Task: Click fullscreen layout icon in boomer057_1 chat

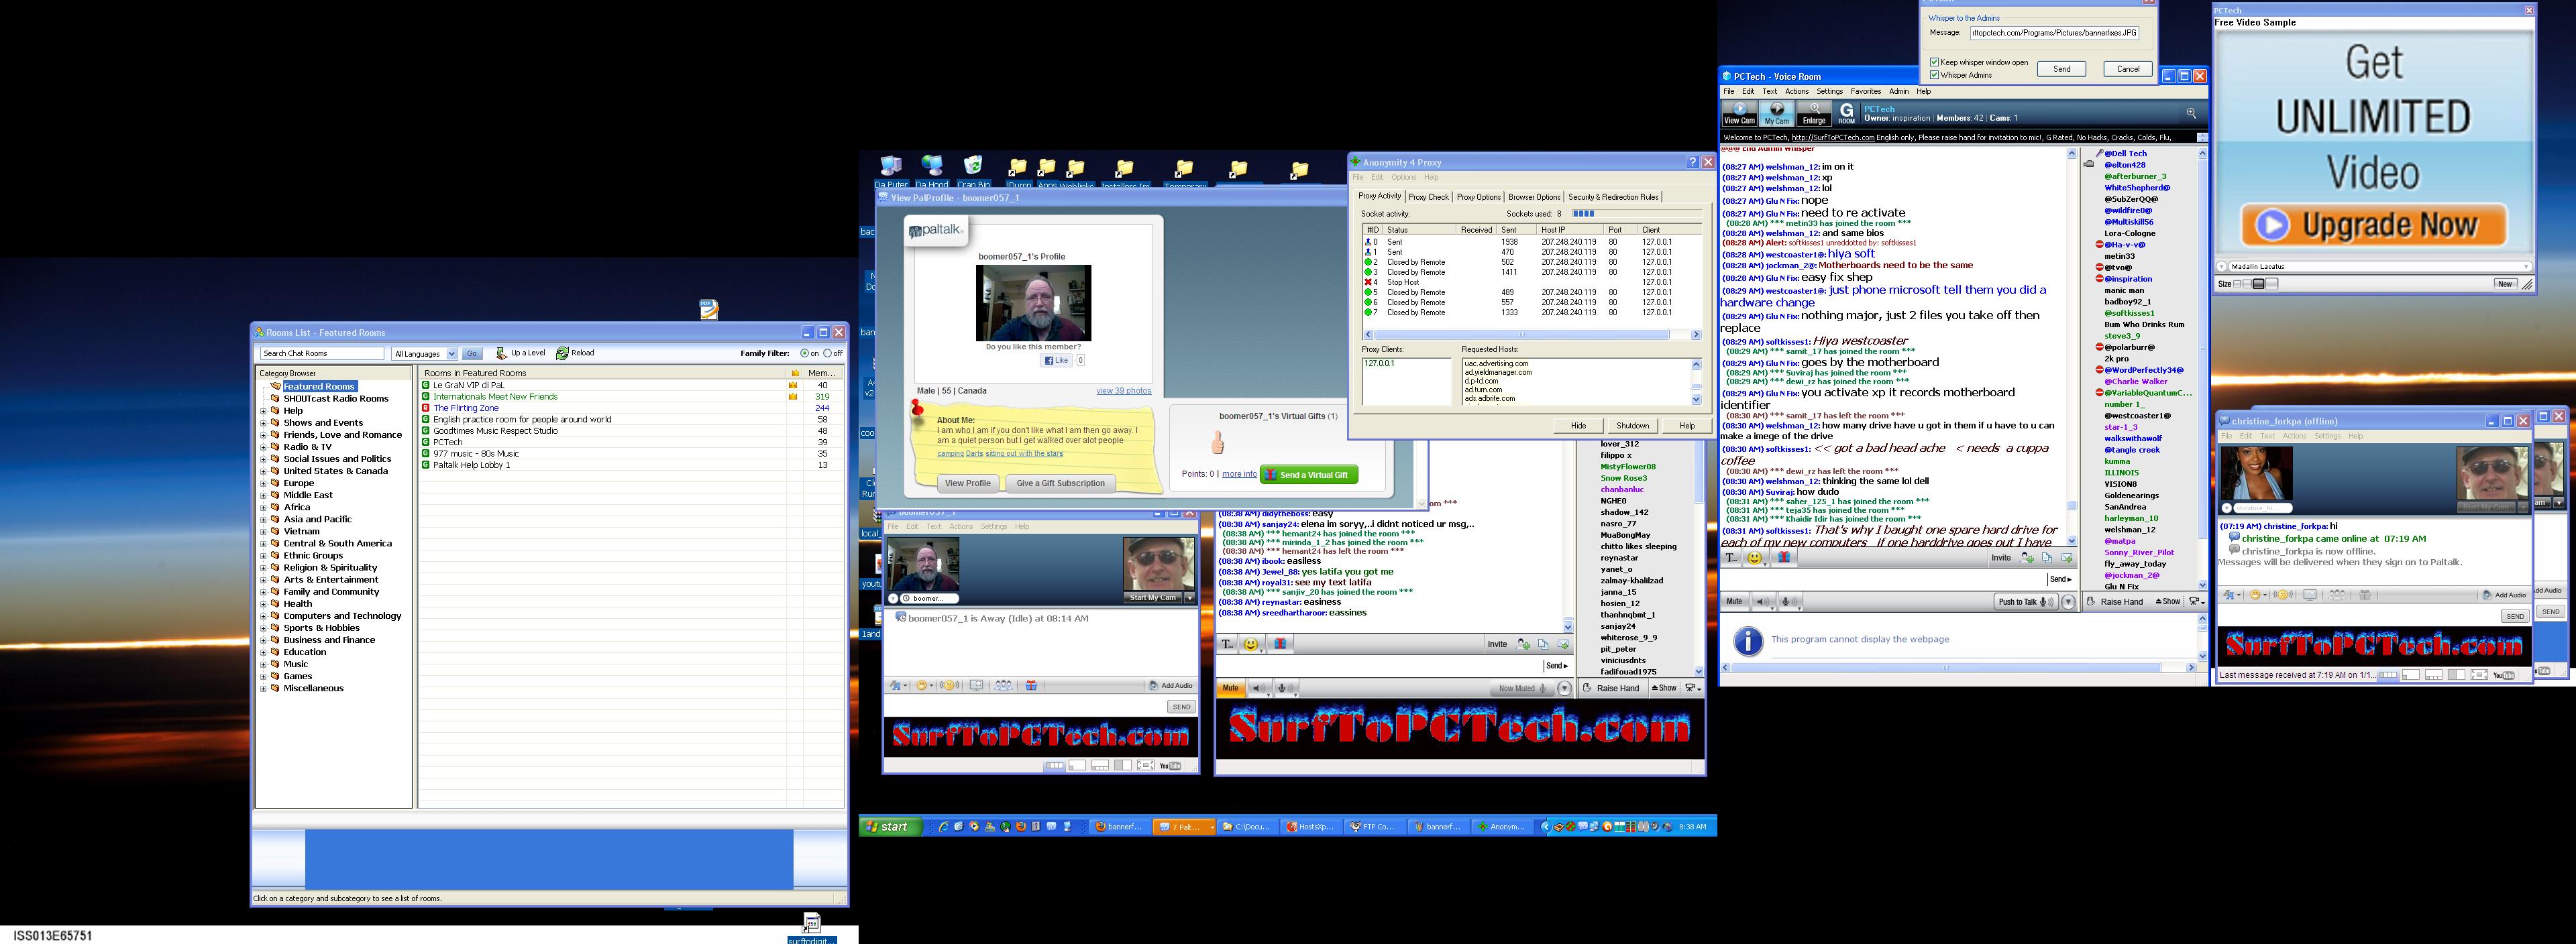Action: (x=1146, y=766)
